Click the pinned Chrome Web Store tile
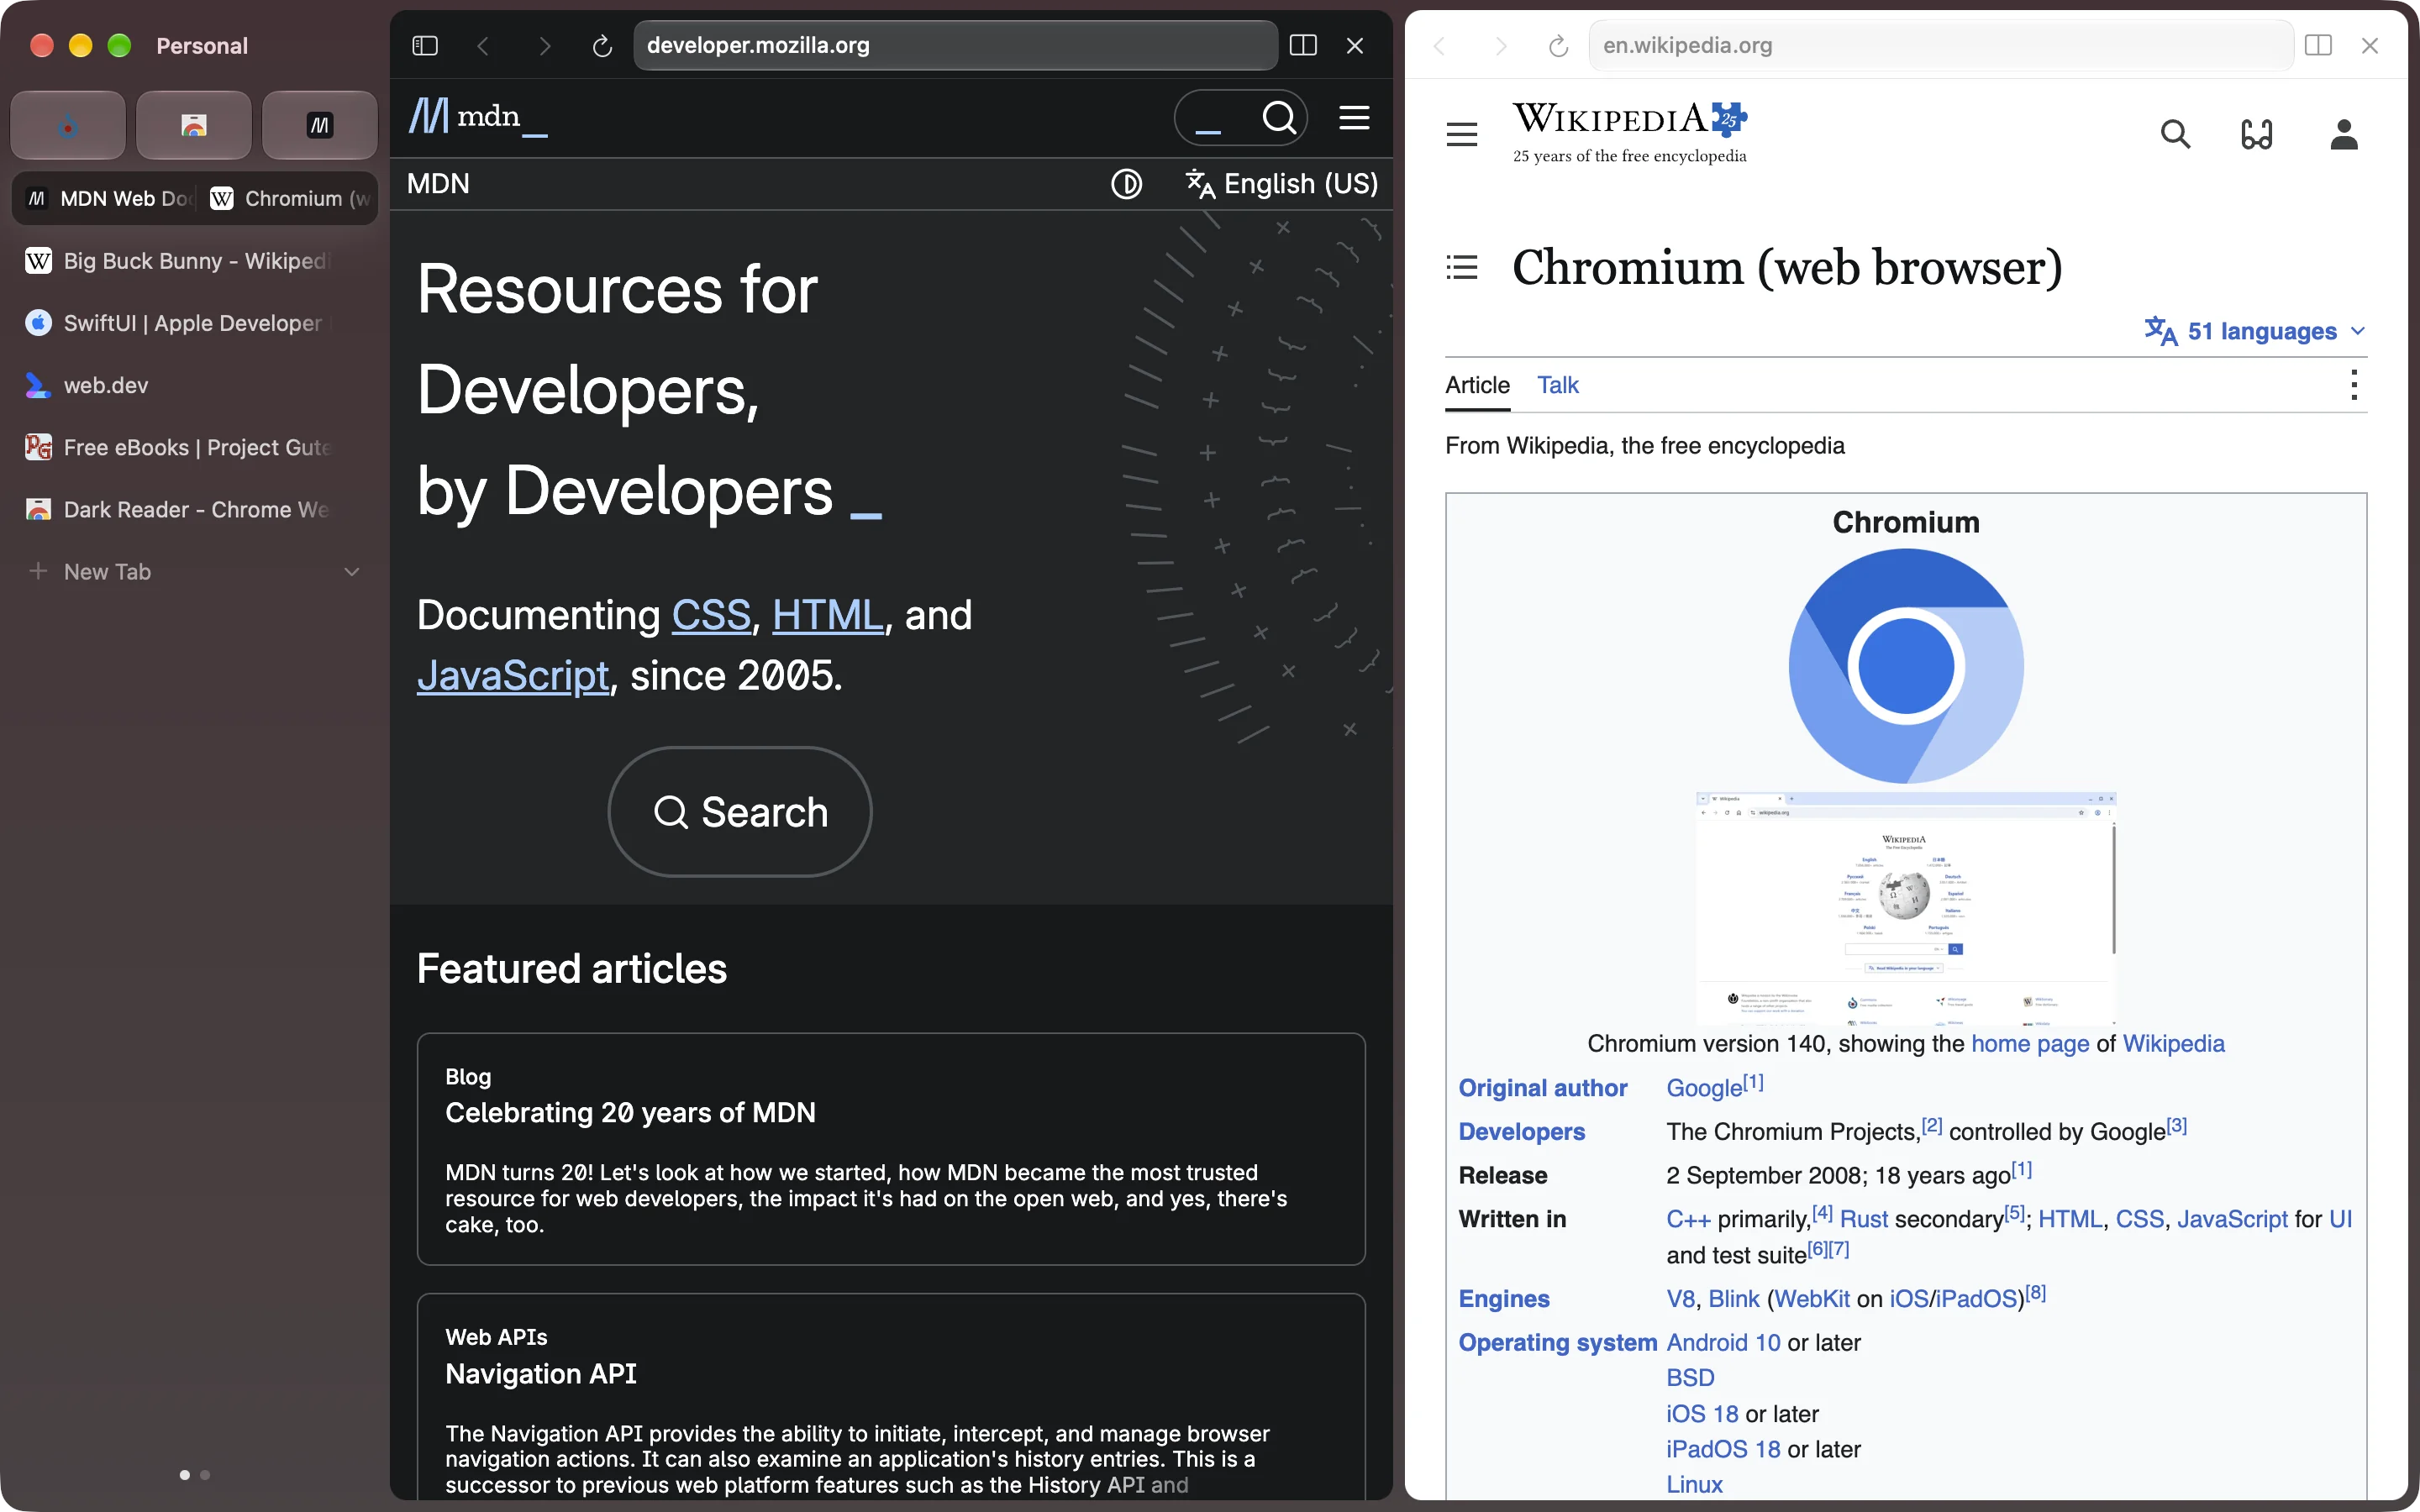This screenshot has height=1512, width=2420. click(x=194, y=125)
